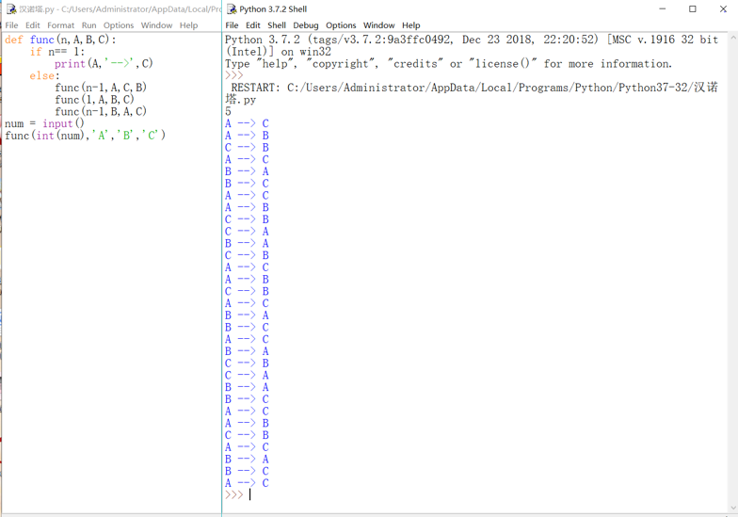Click scroll up arrow in Shell

(x=732, y=37)
